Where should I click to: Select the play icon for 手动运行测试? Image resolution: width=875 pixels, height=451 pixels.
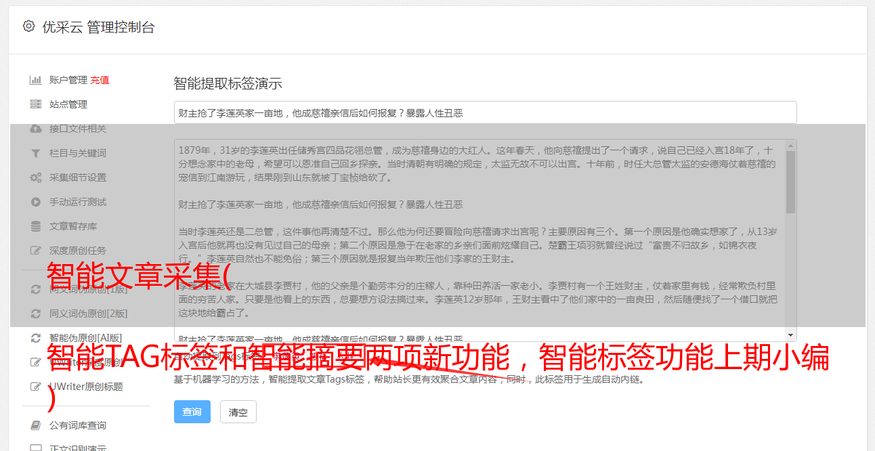(36, 202)
